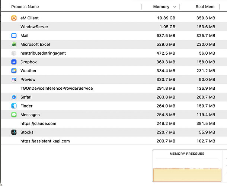Click the 230.0 MB real memory value
The height and width of the screenshot is (186, 227).
[x=206, y=44]
